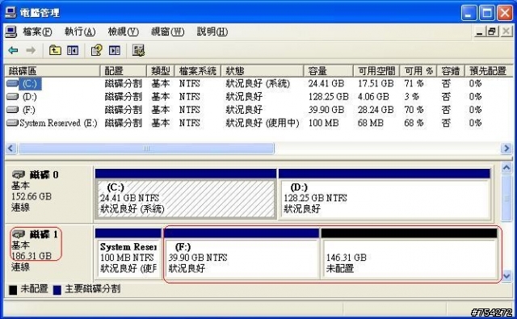This screenshot has width=517, height=319.
Task: Sort by 配置 column header
Action: [x=124, y=71]
